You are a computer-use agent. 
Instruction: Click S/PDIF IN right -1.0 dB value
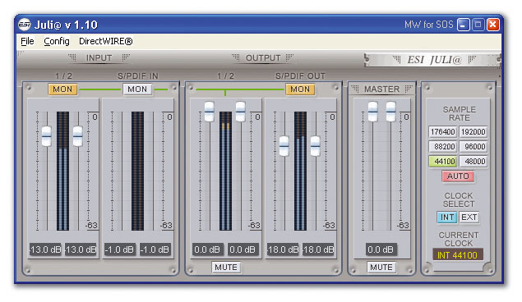(x=155, y=249)
